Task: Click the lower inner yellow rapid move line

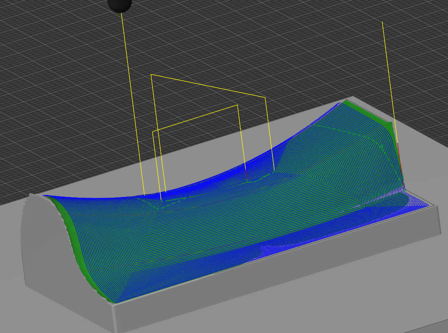Action: tap(195, 118)
